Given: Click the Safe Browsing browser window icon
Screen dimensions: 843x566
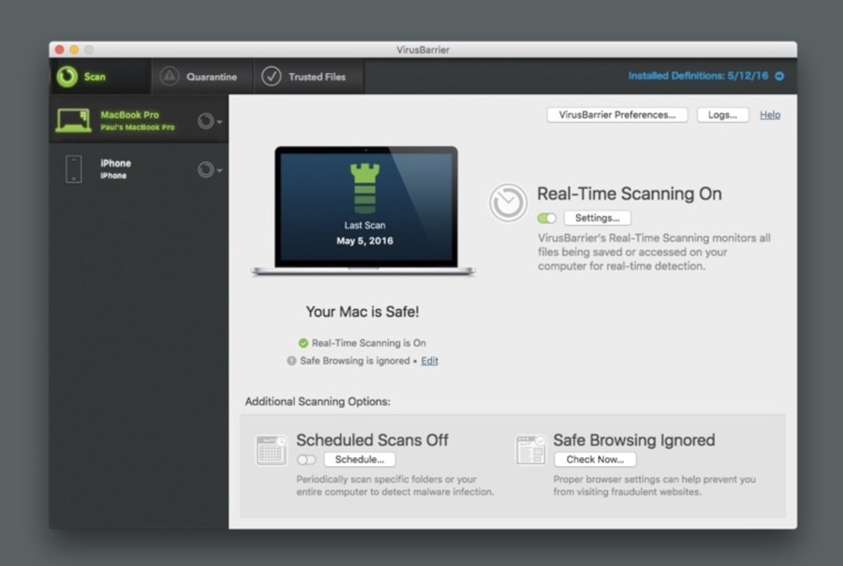Looking at the screenshot, I should pos(531,450).
